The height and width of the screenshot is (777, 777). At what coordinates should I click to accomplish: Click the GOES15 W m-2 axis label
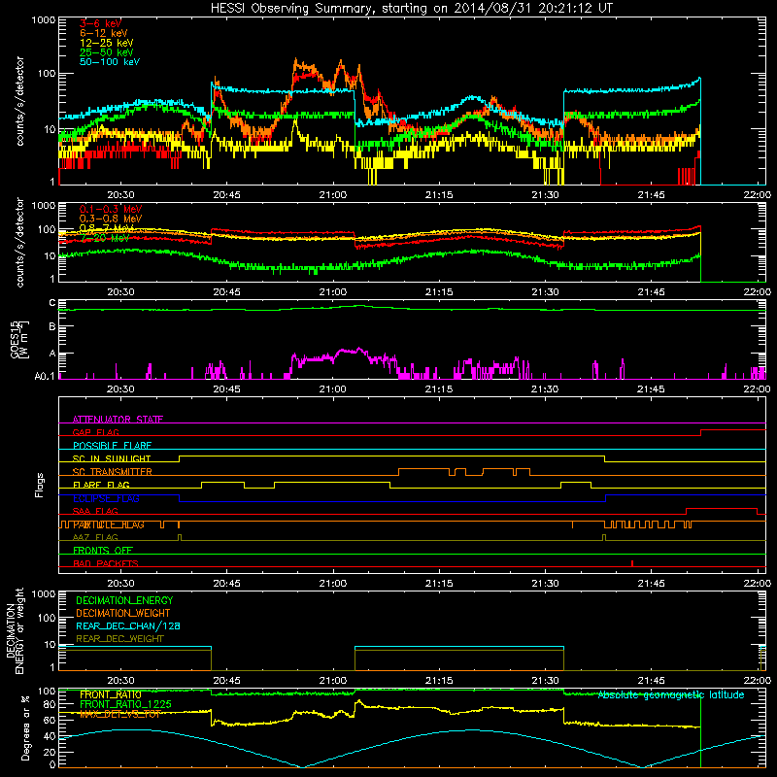tap(19, 339)
